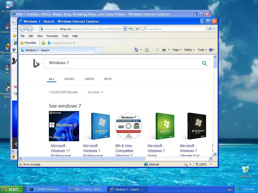The image size is (258, 193).
Task: Click the Bing logo on the page
Action: click(x=36, y=63)
